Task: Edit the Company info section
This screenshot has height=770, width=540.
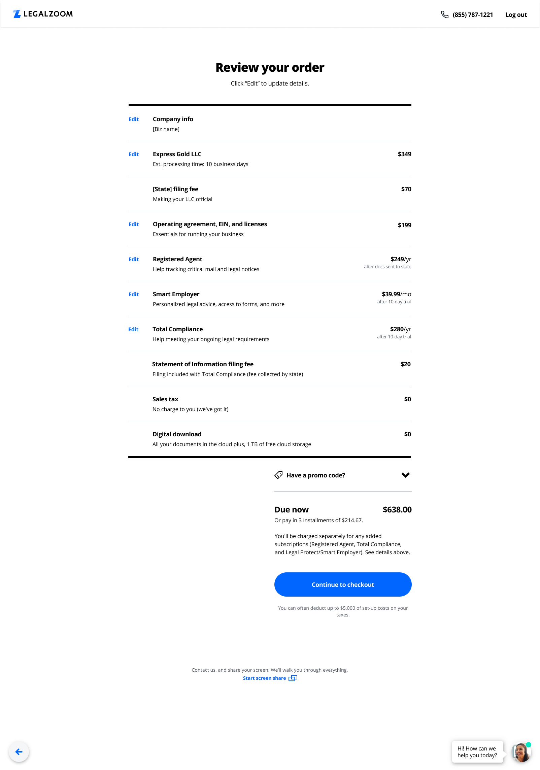Action: coord(134,119)
